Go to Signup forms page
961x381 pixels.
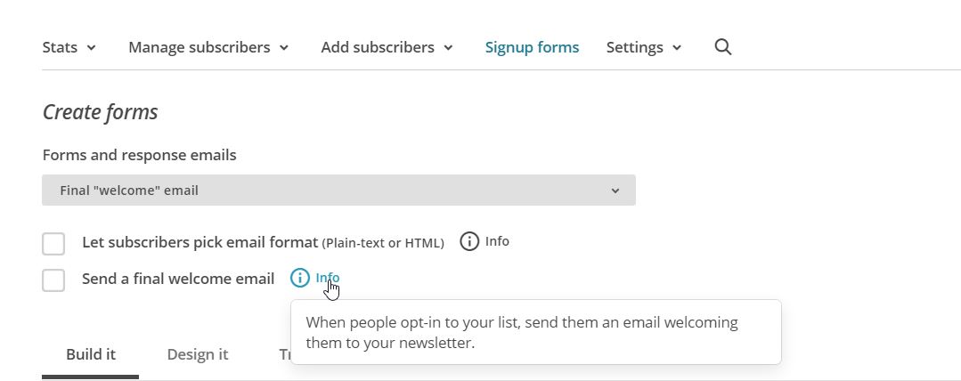532,47
